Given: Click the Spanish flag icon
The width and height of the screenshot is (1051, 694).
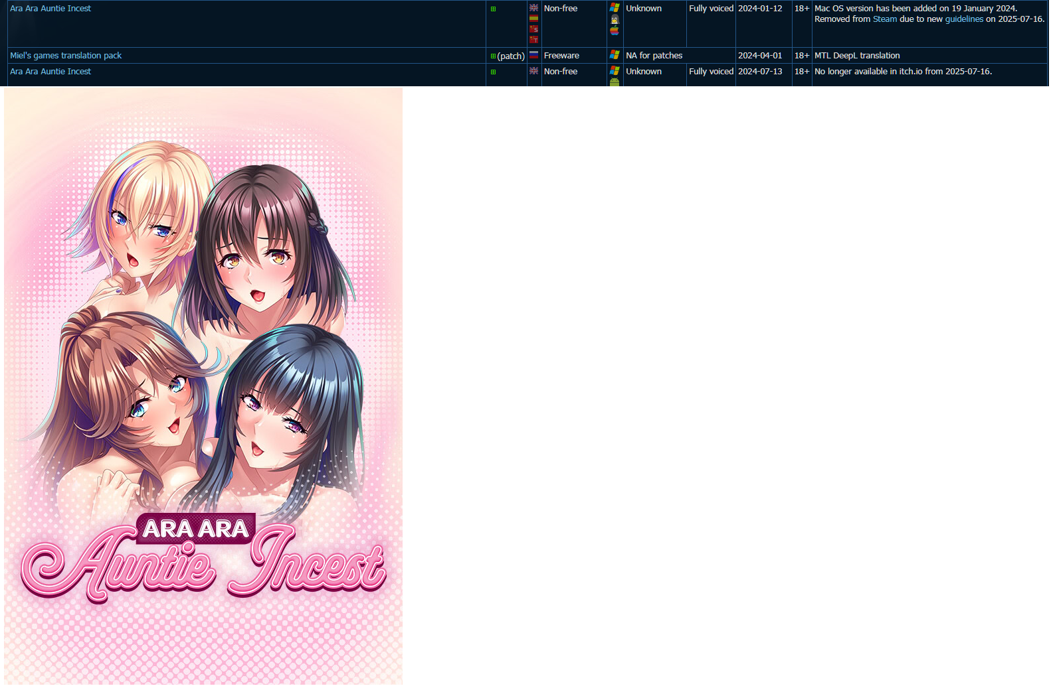Looking at the screenshot, I should (533, 19).
